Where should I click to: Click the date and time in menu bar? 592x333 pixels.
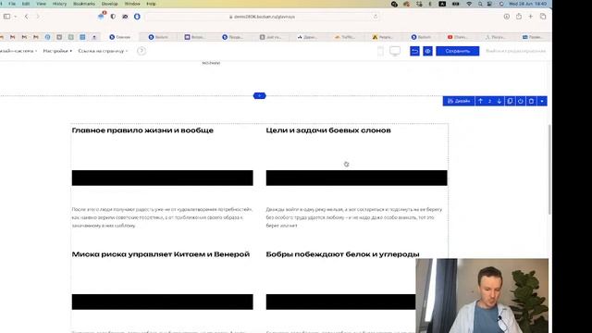(528, 4)
